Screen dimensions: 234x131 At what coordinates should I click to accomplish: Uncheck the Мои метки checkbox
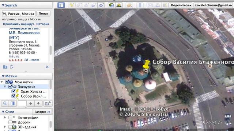click(x=7, y=82)
